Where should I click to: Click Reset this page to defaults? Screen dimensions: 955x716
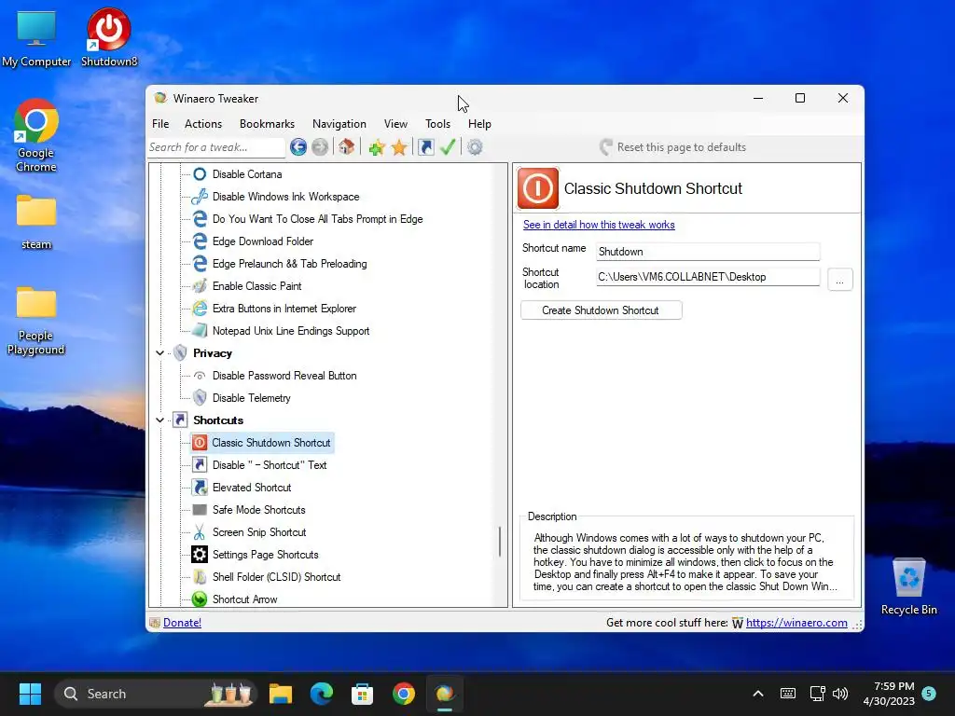click(x=673, y=147)
